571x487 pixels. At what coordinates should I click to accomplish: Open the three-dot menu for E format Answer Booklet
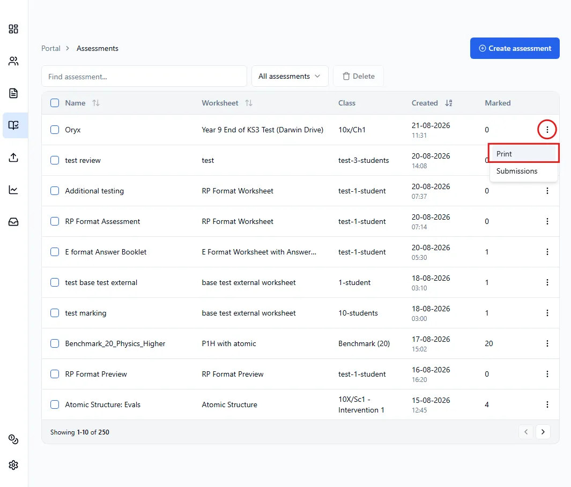[x=547, y=252]
